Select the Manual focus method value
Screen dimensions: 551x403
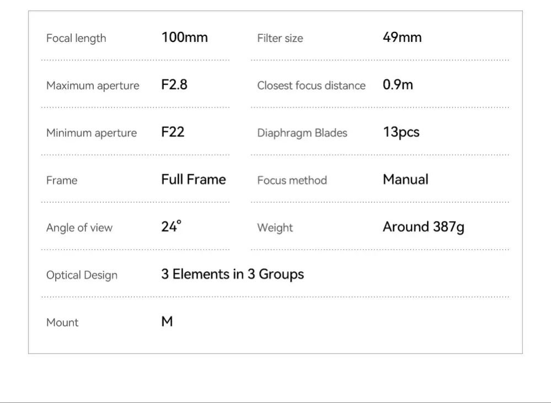tap(405, 180)
